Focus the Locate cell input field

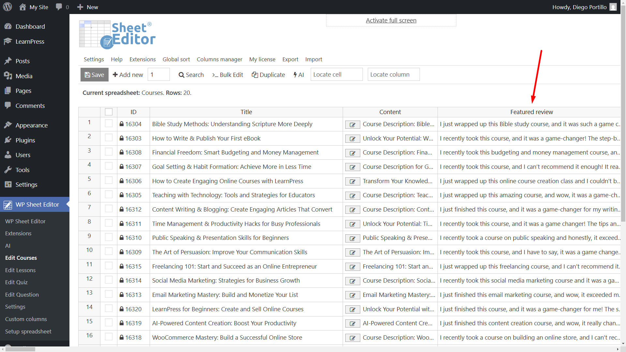(336, 74)
